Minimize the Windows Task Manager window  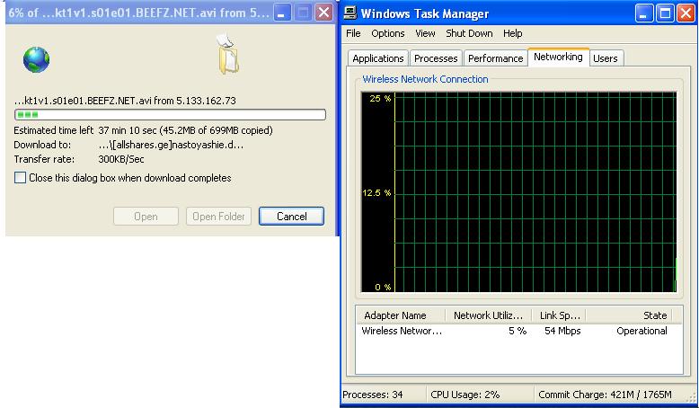(643, 13)
